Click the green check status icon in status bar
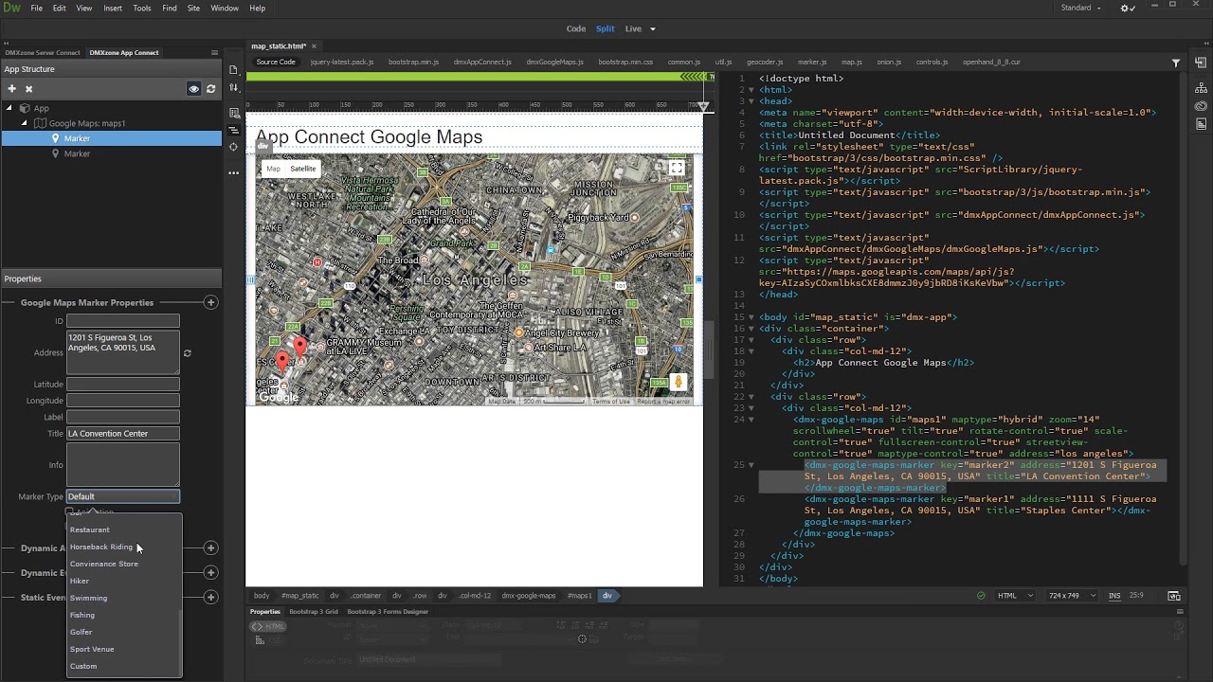Image resolution: width=1213 pixels, height=682 pixels. (x=981, y=596)
